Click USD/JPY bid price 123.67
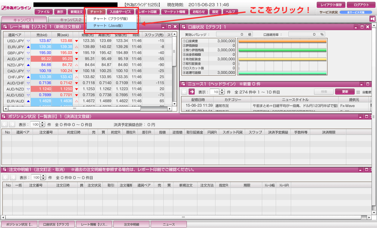The width and height of the screenshot is (377, 228). tap(45, 41)
